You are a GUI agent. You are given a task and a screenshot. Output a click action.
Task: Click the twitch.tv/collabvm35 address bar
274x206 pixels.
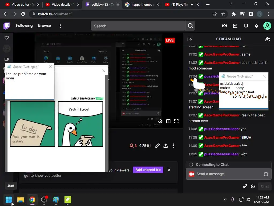tap(121, 14)
